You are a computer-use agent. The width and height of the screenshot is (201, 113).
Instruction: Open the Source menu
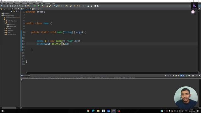point(11,3)
